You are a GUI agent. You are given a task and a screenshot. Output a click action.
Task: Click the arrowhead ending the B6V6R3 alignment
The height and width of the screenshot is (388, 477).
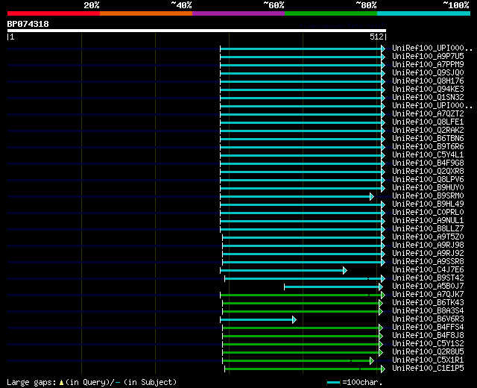click(294, 320)
